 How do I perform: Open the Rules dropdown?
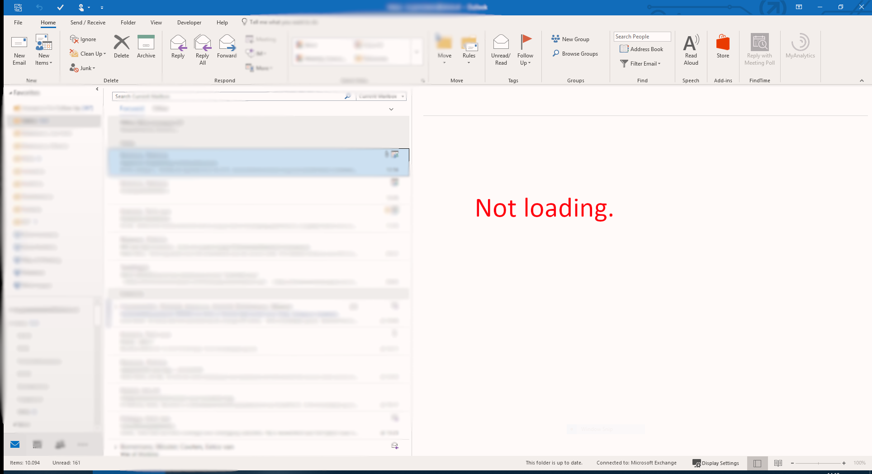[x=469, y=50]
